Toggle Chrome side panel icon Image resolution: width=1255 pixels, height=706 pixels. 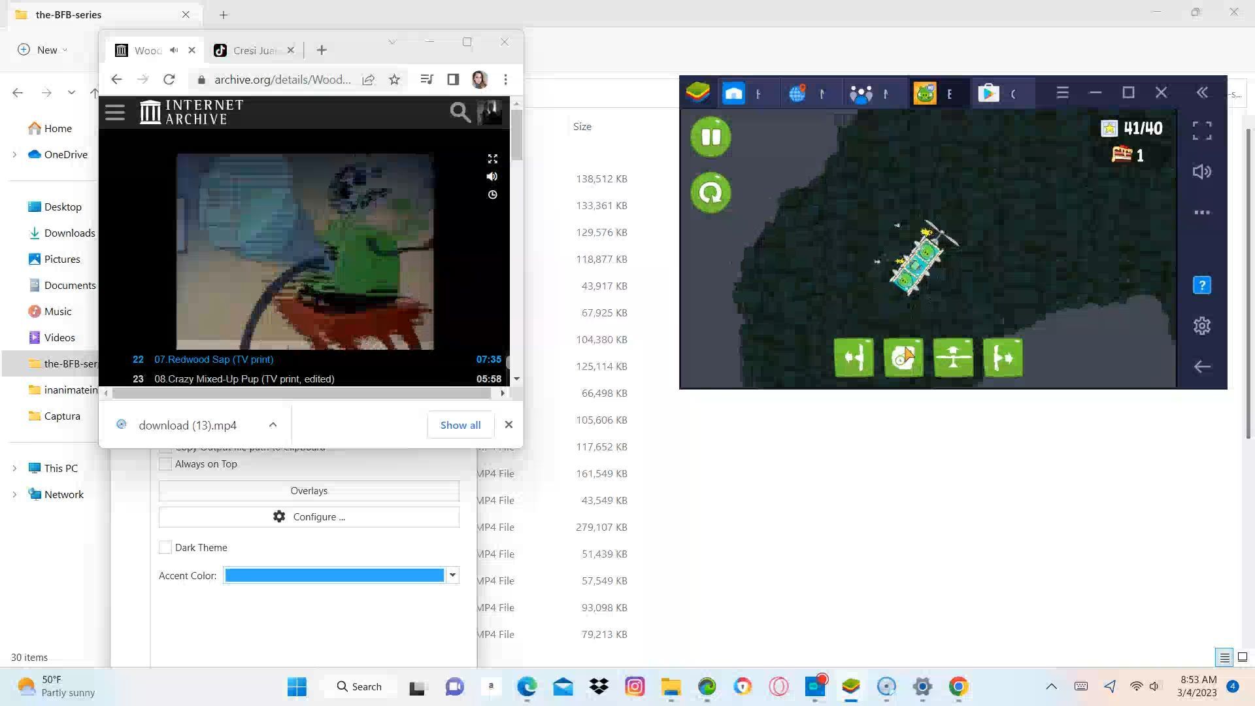[x=453, y=79]
